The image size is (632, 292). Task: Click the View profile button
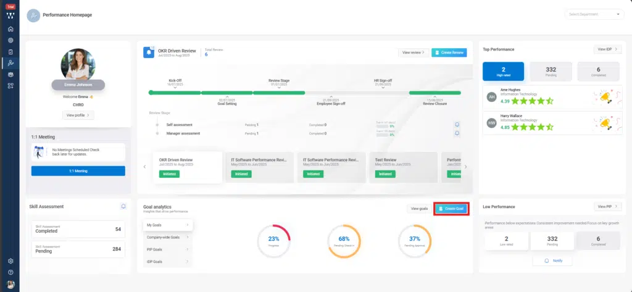click(78, 115)
